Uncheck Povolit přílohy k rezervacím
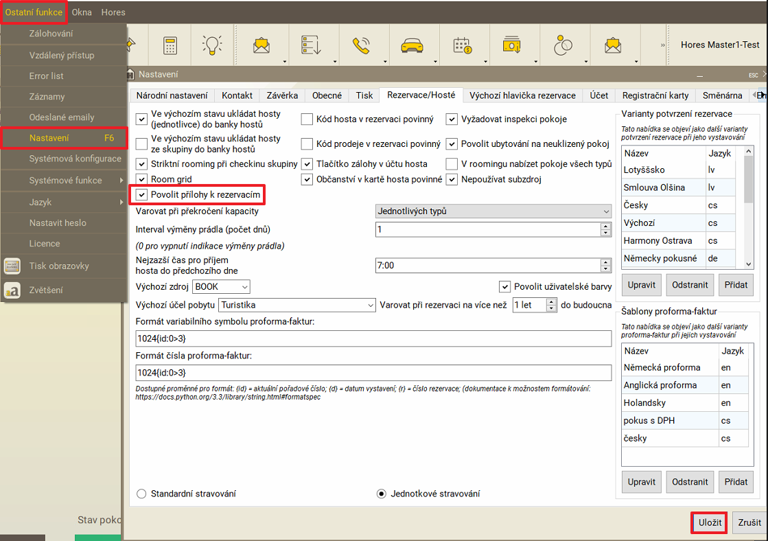Screen dimensions: 768x541 click(x=142, y=195)
